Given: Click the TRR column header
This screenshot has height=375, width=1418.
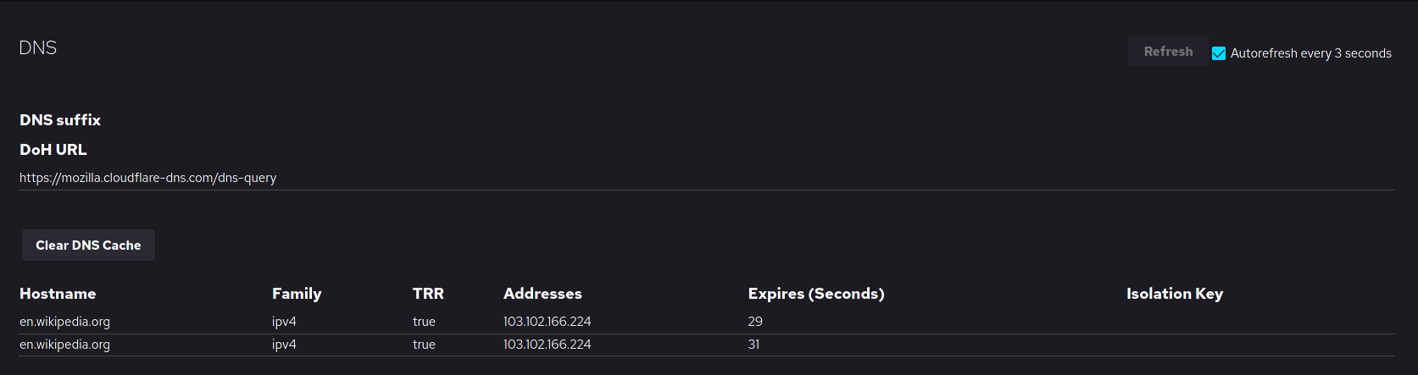Looking at the screenshot, I should point(428,294).
